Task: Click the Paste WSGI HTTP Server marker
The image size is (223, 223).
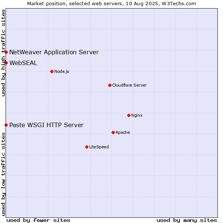Action: tap(6, 125)
